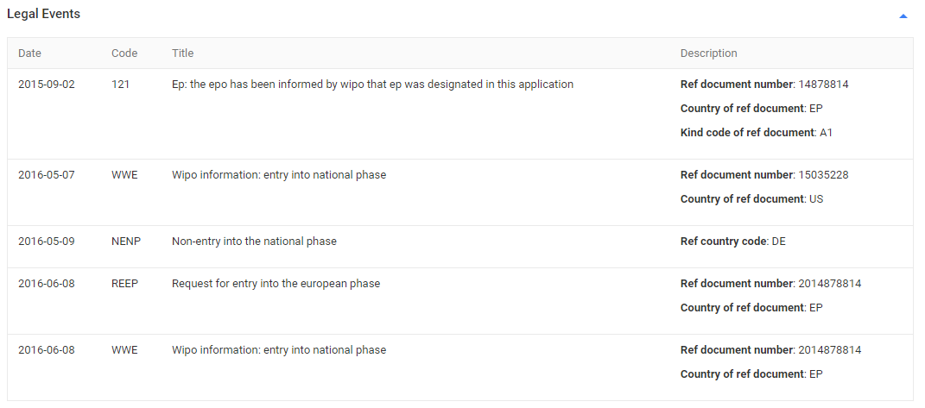Click Request for entry into european phase
Image resolution: width=925 pixels, height=408 pixels.
pyautogui.click(x=276, y=284)
